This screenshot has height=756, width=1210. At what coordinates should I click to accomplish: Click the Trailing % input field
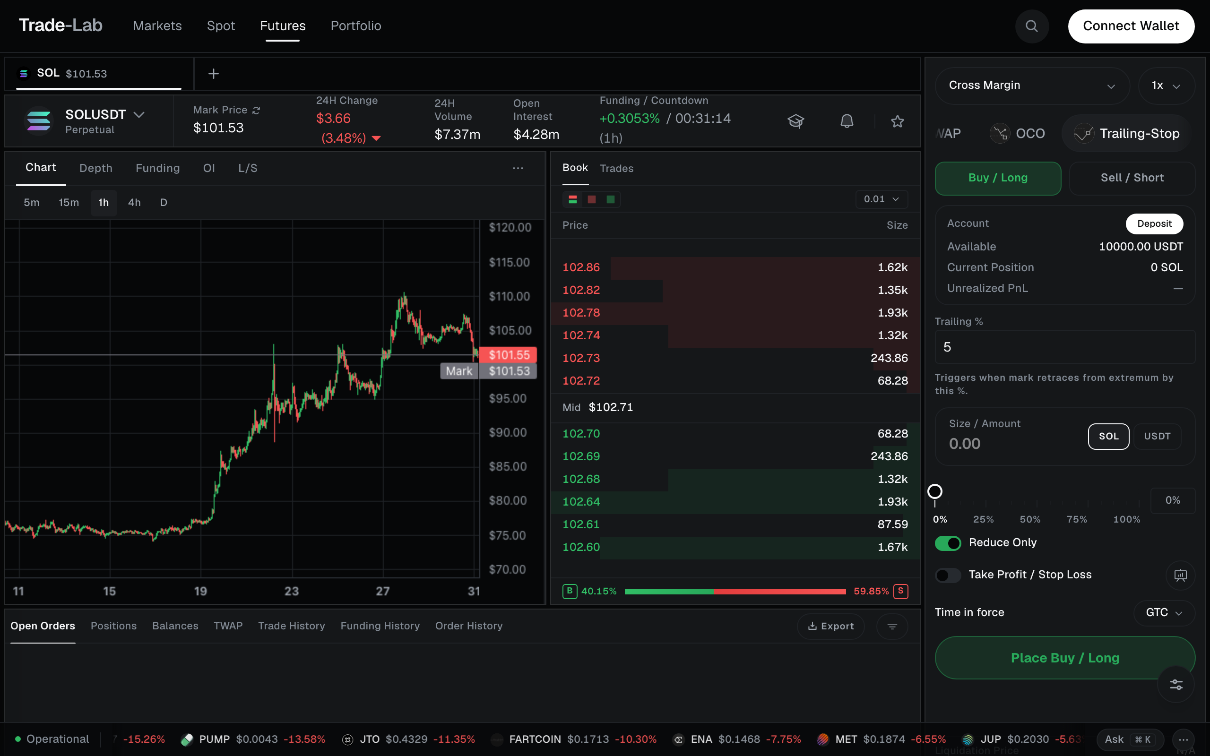click(1065, 347)
